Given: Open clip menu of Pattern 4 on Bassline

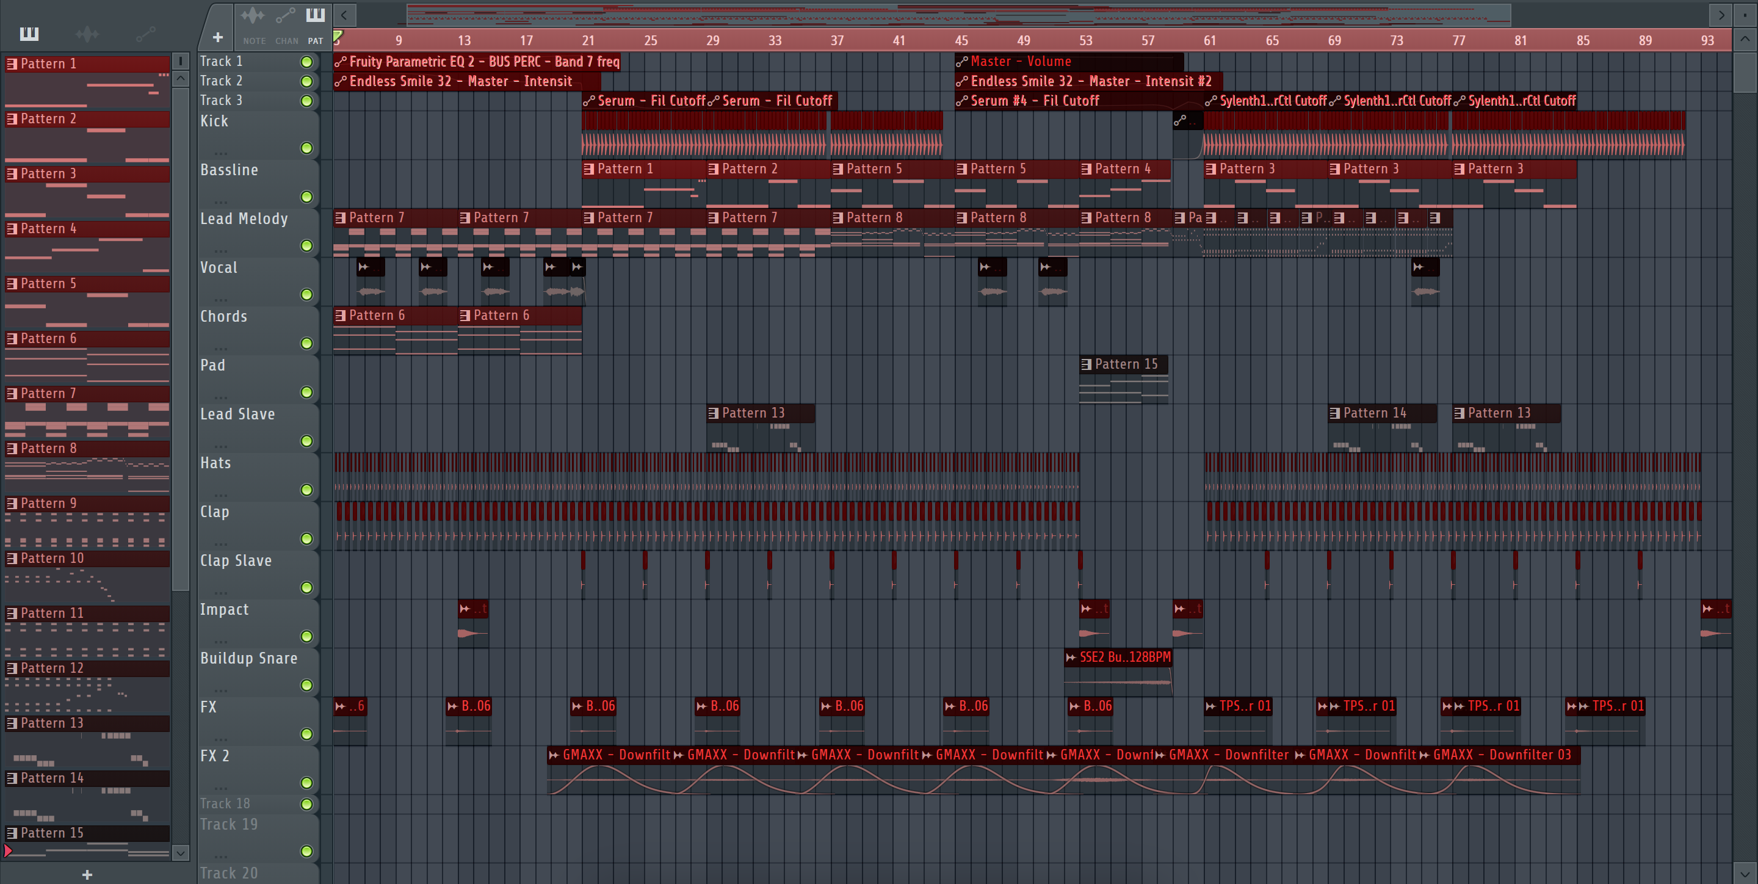Looking at the screenshot, I should click(x=1086, y=168).
